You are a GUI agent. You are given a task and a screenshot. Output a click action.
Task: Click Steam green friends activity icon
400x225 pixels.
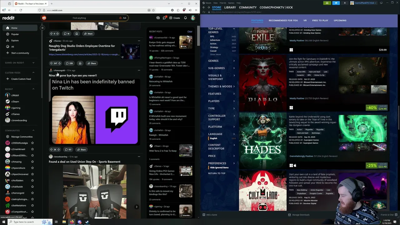tap(327, 3)
